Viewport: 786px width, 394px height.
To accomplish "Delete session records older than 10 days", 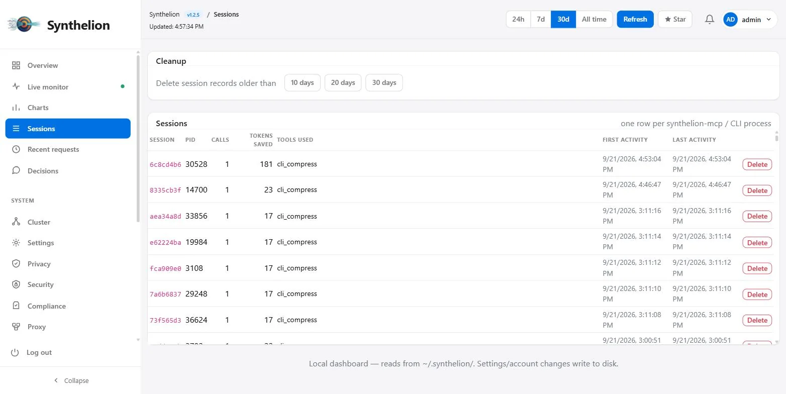I will pyautogui.click(x=302, y=82).
